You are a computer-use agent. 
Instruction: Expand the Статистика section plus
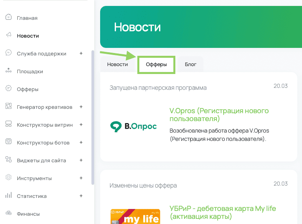[x=81, y=196]
